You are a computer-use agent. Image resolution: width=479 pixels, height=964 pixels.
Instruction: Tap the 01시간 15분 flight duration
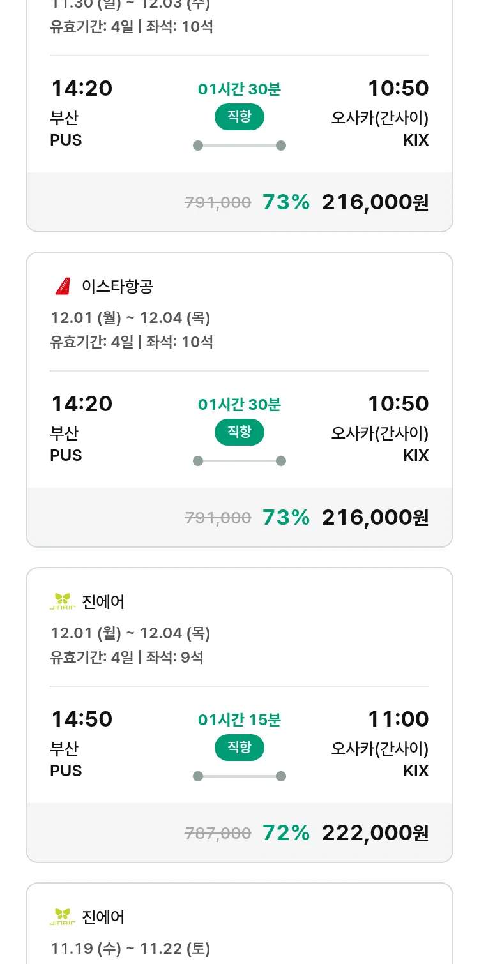pos(240,720)
